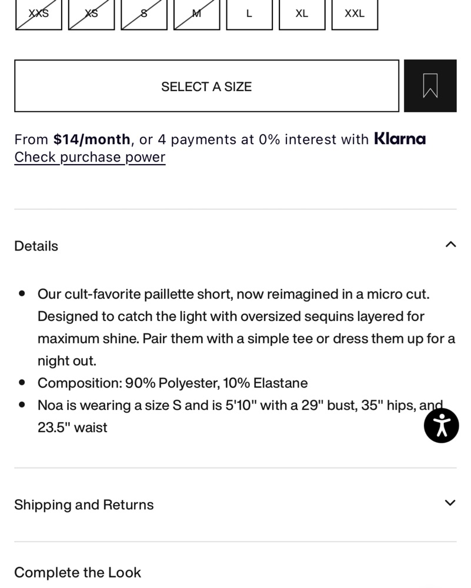Screen dimensions: 471x588
Task: Expand Shipping and Returns chevron
Action: 450,503
